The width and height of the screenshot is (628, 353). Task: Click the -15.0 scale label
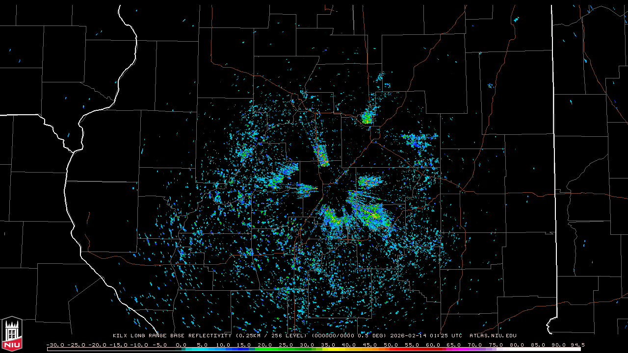pyautogui.click(x=119, y=345)
